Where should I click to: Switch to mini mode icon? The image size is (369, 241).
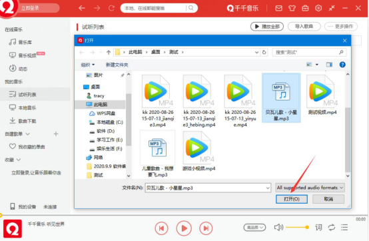[332, 9]
